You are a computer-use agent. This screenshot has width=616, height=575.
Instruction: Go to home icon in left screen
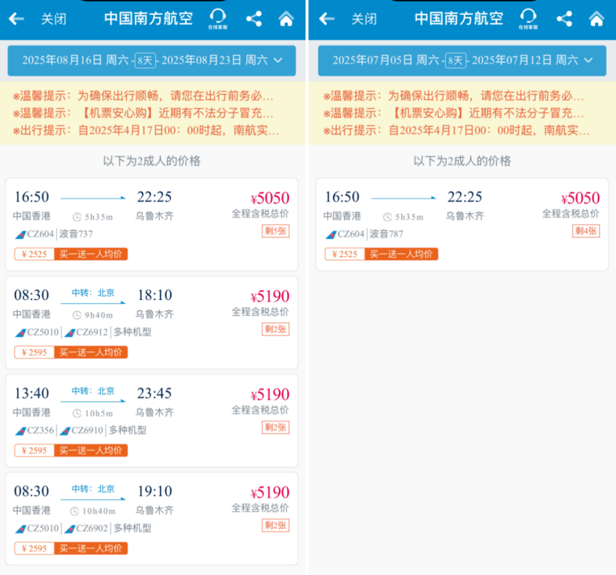point(286,18)
